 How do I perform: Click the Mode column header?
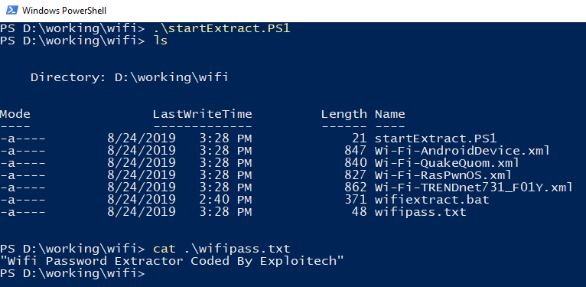(x=15, y=114)
